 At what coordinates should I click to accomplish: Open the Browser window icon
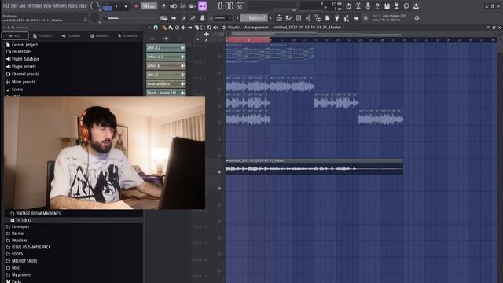[318, 18]
